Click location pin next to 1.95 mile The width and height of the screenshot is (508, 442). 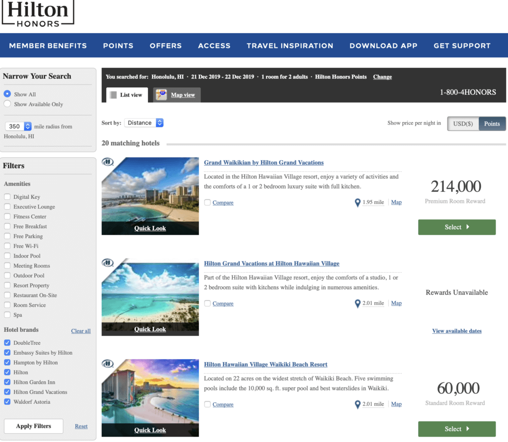coord(357,203)
